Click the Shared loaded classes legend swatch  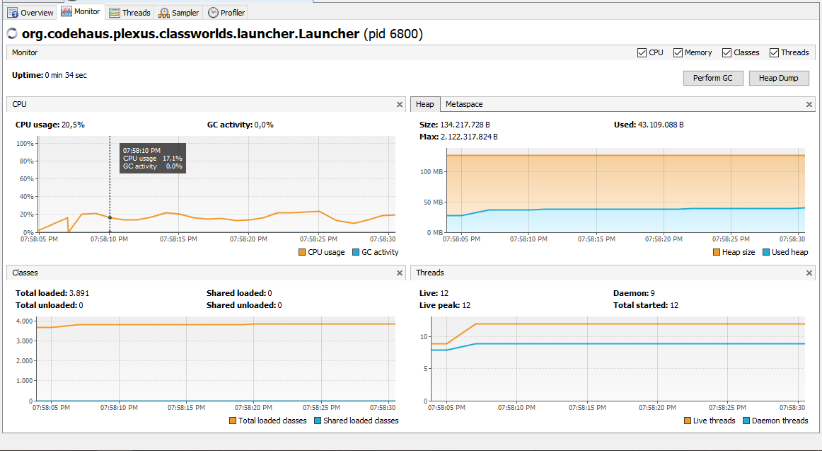[x=317, y=421]
